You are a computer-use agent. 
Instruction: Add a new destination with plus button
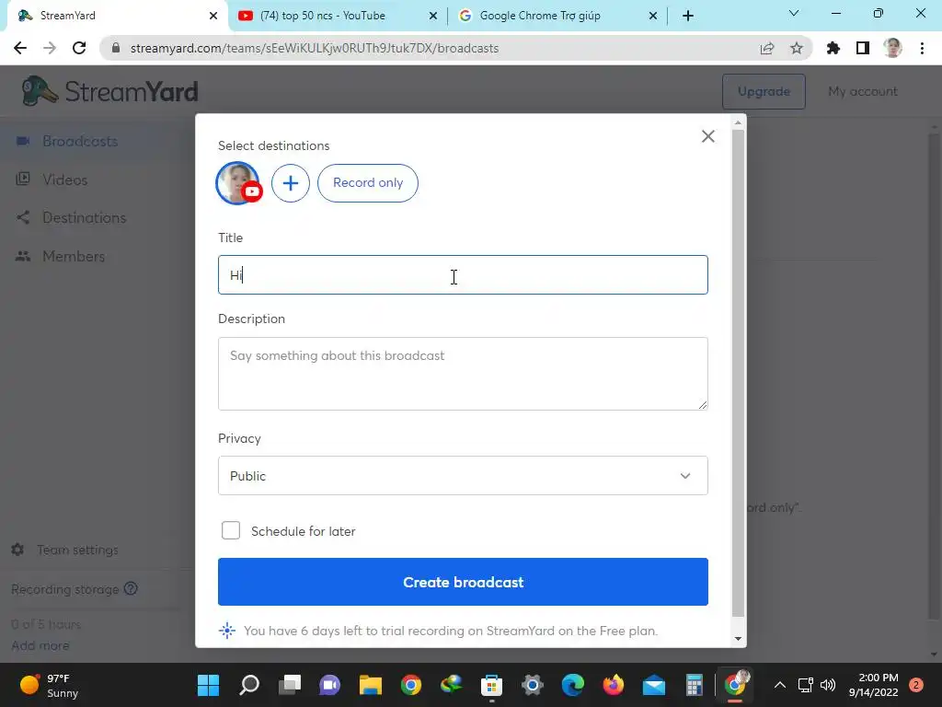[290, 183]
